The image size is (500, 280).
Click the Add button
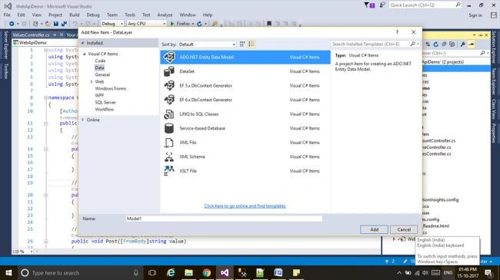coord(374,229)
